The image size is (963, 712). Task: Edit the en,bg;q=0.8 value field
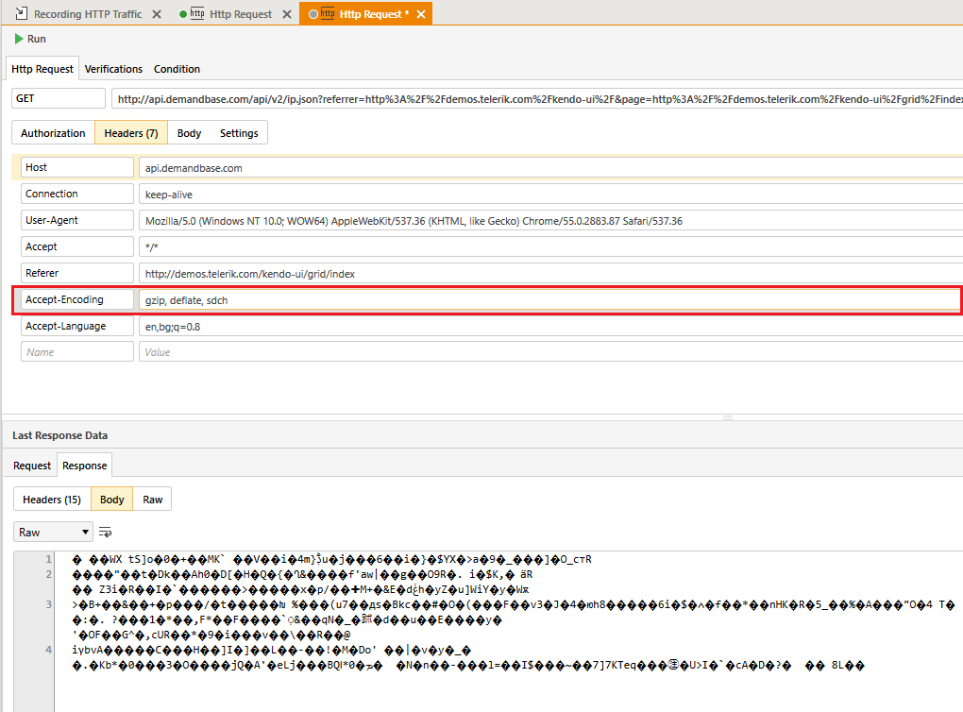(551, 326)
